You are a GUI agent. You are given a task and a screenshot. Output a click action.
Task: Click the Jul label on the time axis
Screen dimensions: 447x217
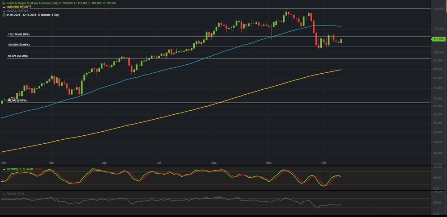click(159, 163)
